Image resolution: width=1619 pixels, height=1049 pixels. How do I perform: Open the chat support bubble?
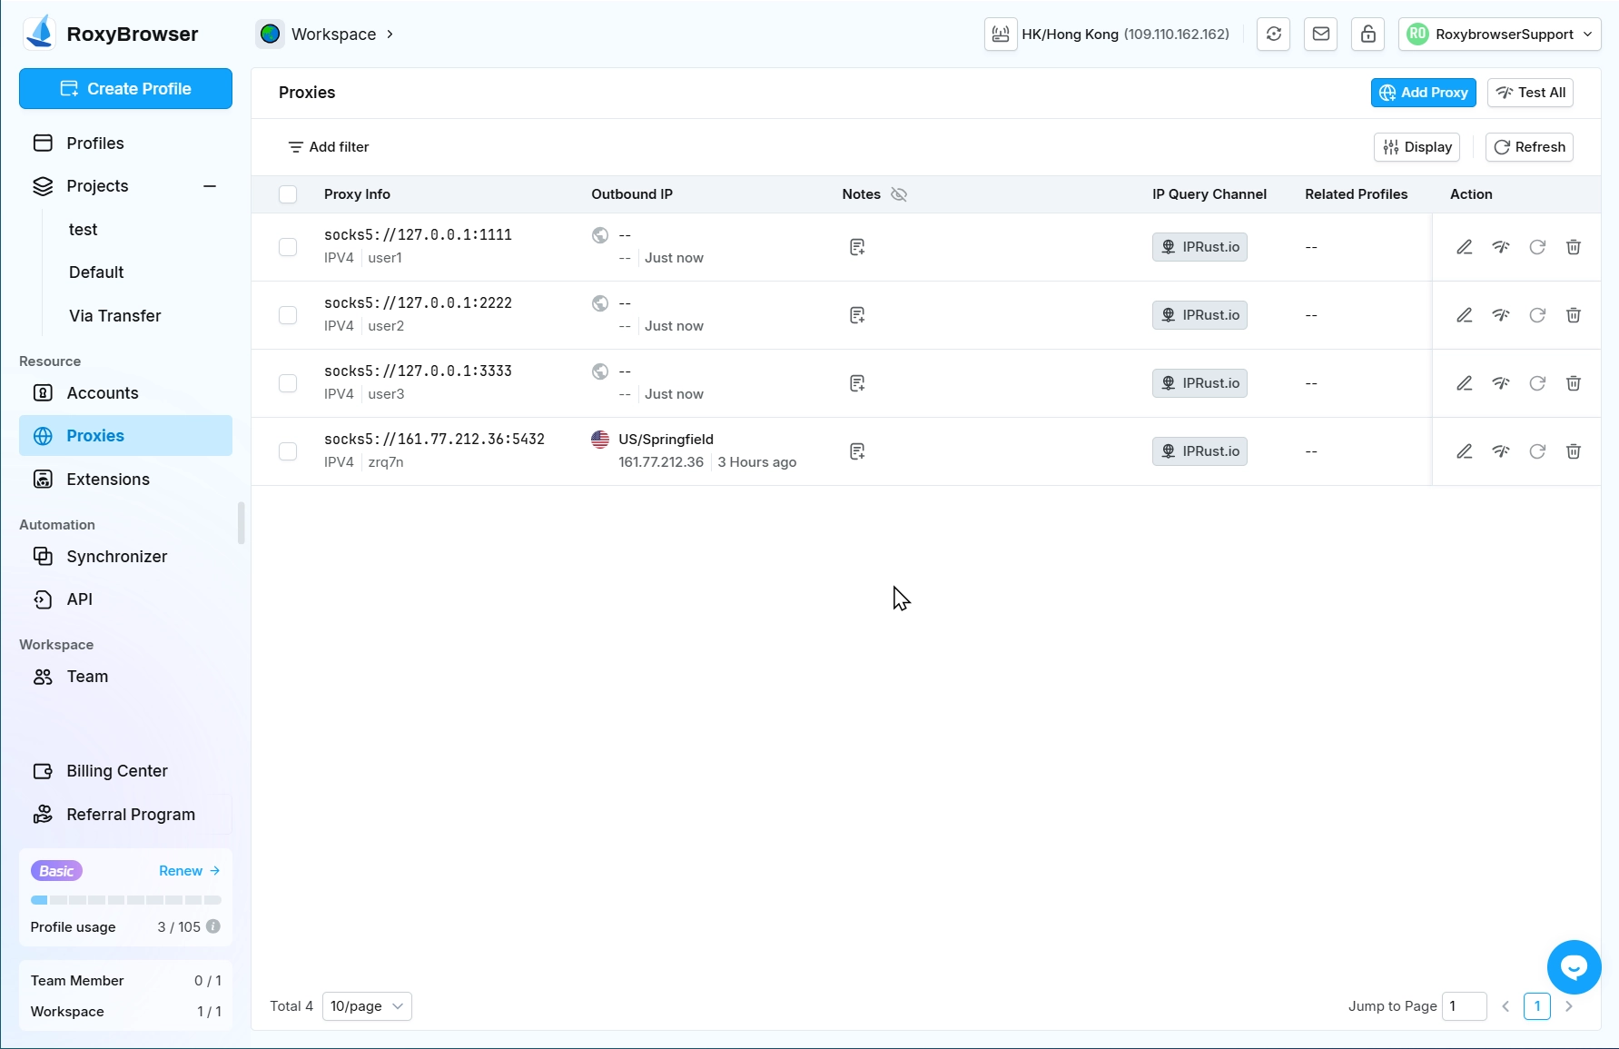tap(1574, 967)
